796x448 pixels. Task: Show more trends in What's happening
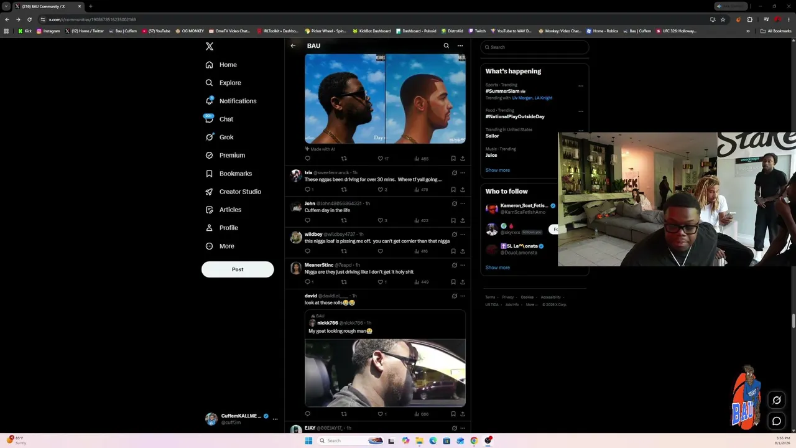click(x=497, y=170)
